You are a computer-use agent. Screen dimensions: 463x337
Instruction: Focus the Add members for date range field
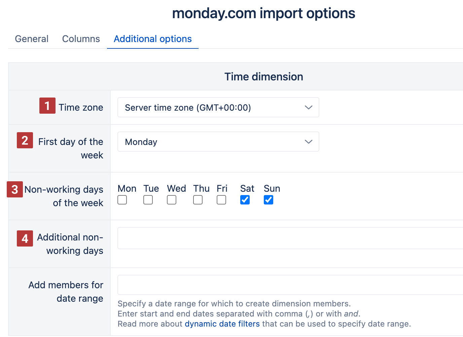pyautogui.click(x=290, y=285)
